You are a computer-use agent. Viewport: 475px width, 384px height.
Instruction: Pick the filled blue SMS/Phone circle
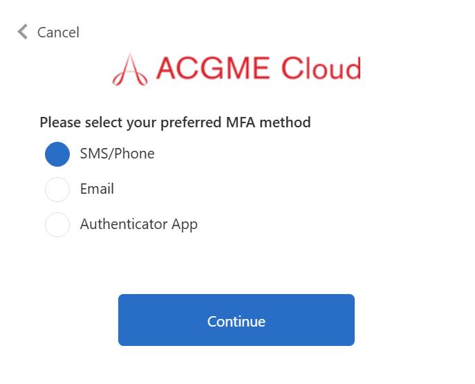[57, 154]
